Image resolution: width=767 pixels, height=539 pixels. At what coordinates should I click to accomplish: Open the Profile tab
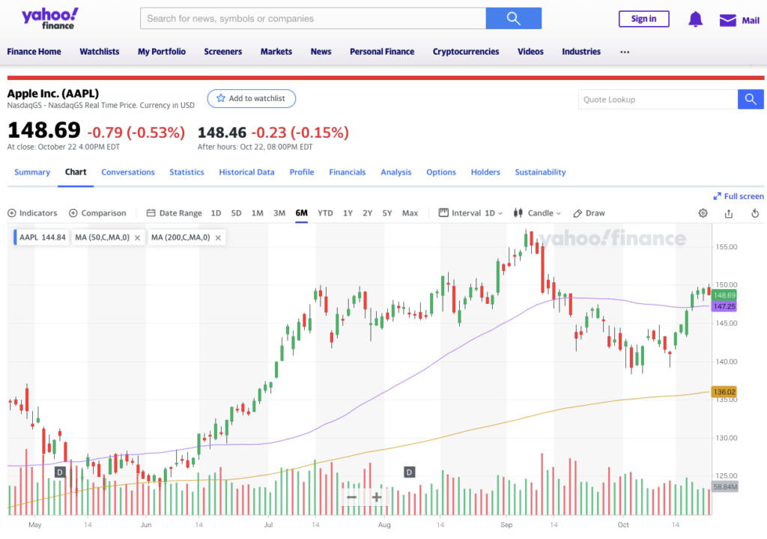(x=302, y=172)
